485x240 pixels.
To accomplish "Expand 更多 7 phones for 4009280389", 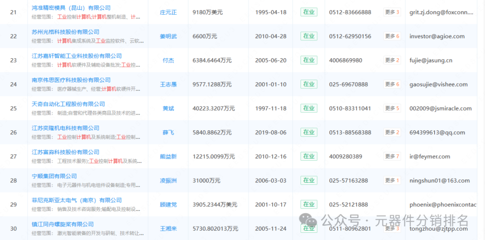I will 392,156.
